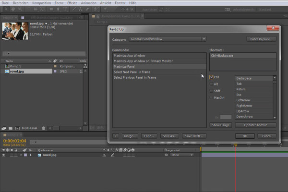The image size is (288, 192).
Task: Select the Rectangle shape tool
Action: [x=51, y=9]
